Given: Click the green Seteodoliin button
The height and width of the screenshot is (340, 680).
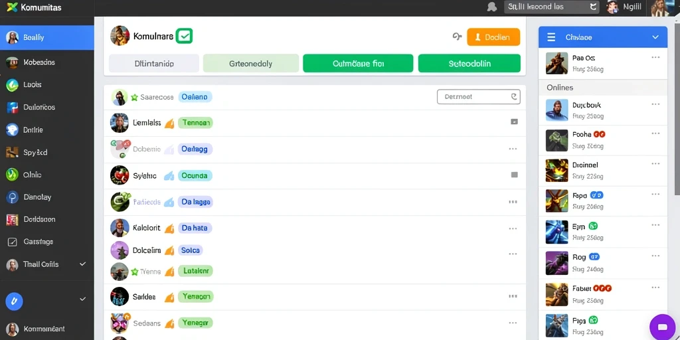Looking at the screenshot, I should [469, 63].
